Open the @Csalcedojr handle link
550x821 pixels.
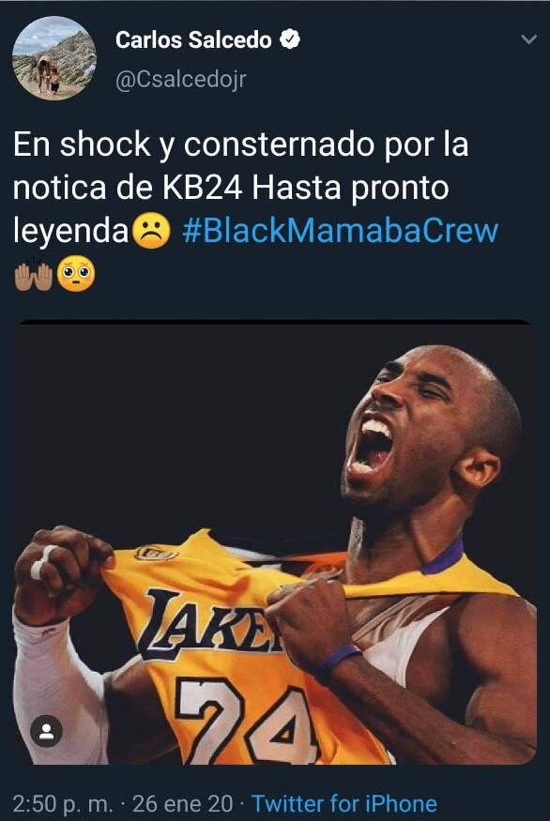coord(180,80)
